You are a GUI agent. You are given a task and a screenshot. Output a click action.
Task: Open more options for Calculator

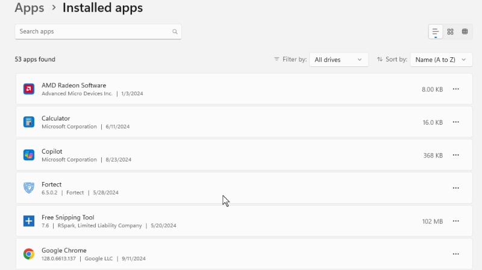(455, 122)
